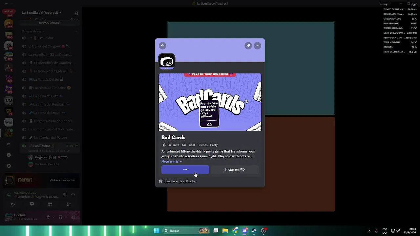Join La expedicion 33 de Dadavi voice channel
The height and width of the screenshot is (236, 420).
[49, 55]
